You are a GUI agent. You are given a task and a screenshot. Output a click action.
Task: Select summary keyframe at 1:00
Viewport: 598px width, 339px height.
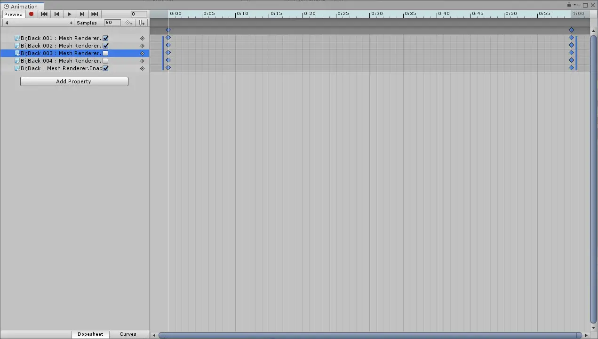click(572, 30)
